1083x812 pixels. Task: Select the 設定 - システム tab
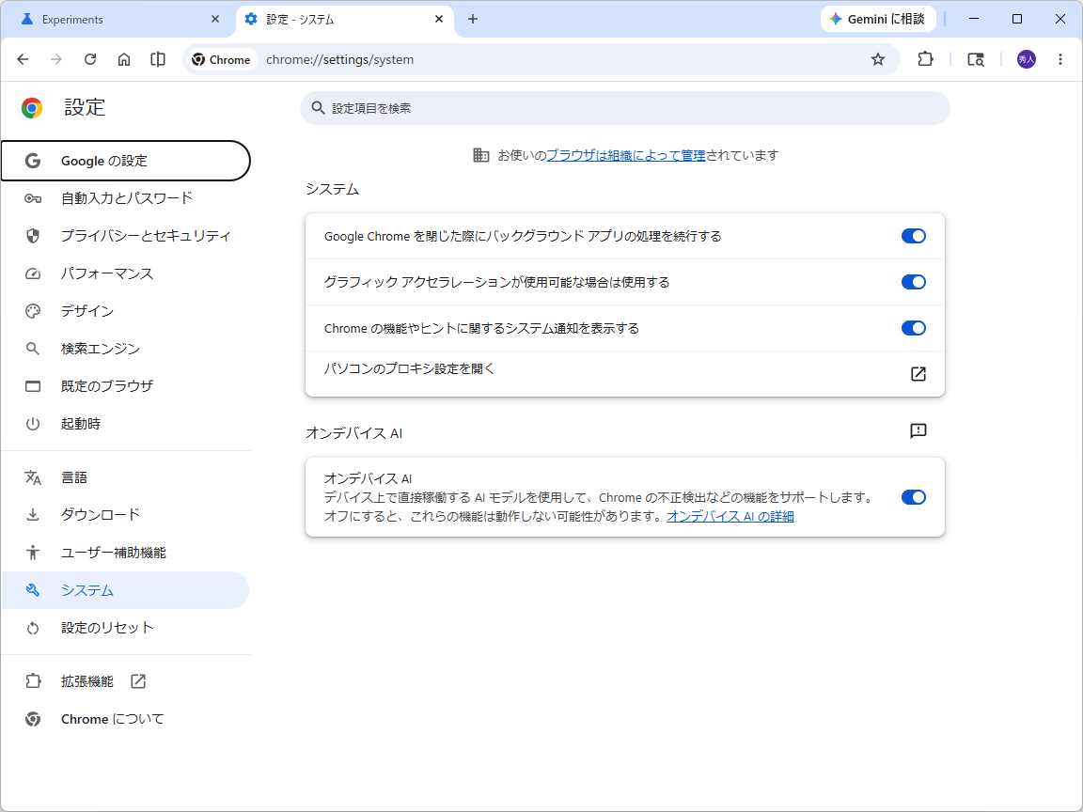(x=345, y=20)
